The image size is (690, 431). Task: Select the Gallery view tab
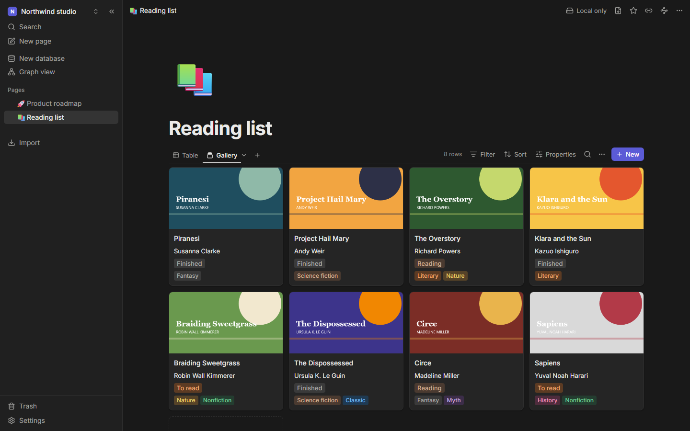click(222, 155)
